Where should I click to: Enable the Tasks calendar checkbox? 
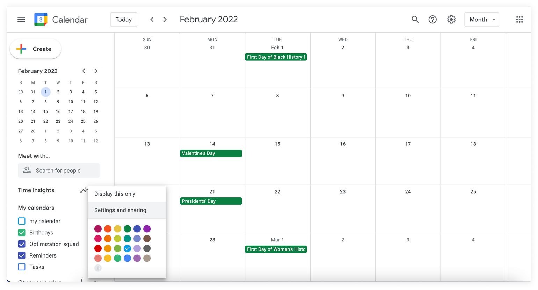coord(22,267)
